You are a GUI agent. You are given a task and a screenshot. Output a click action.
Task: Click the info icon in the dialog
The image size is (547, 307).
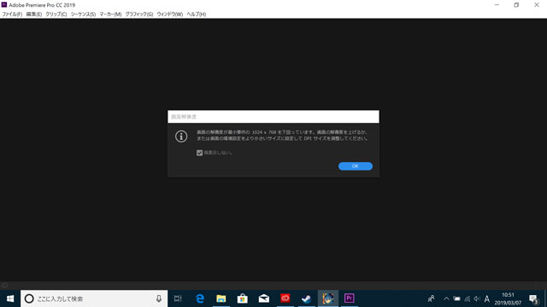tap(181, 136)
